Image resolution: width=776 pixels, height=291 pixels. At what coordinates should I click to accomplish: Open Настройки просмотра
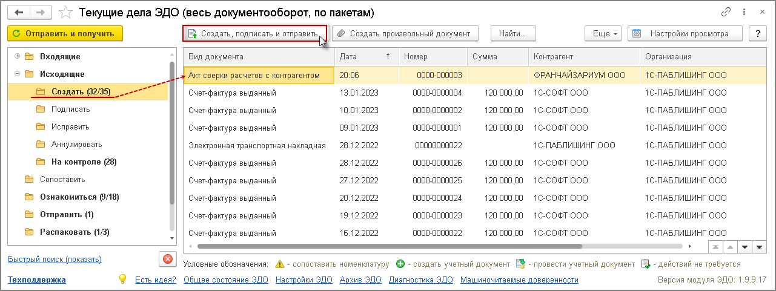(685, 34)
